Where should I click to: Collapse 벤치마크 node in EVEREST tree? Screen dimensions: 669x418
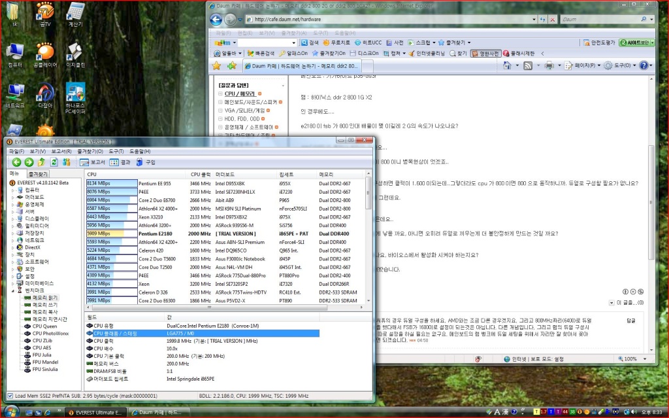pos(13,290)
